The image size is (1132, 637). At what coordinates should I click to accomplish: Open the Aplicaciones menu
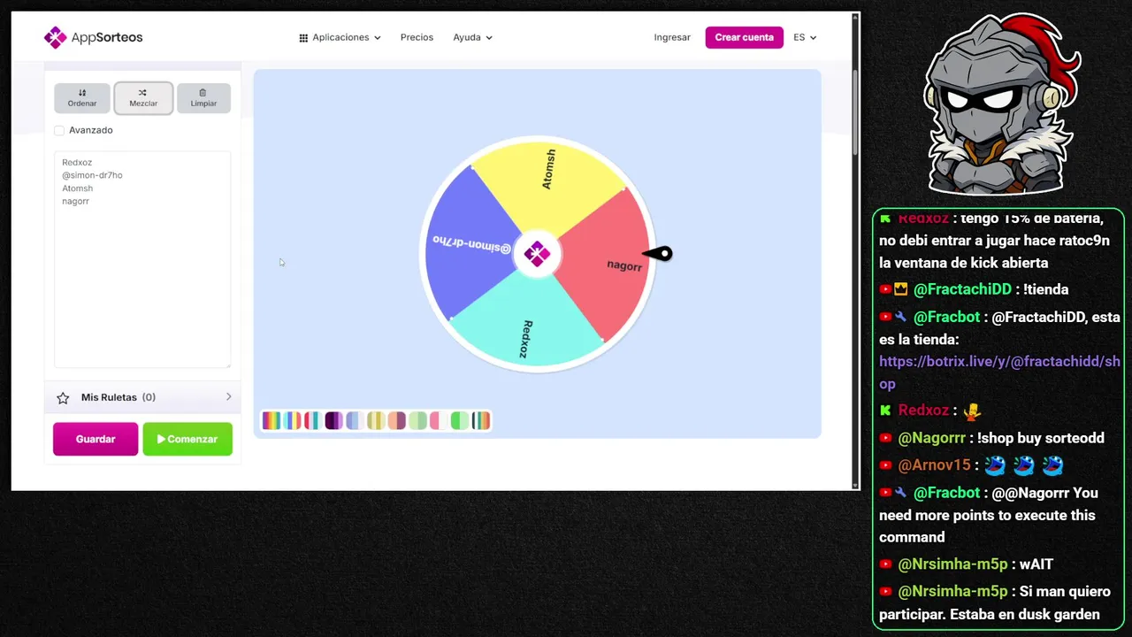(x=340, y=37)
